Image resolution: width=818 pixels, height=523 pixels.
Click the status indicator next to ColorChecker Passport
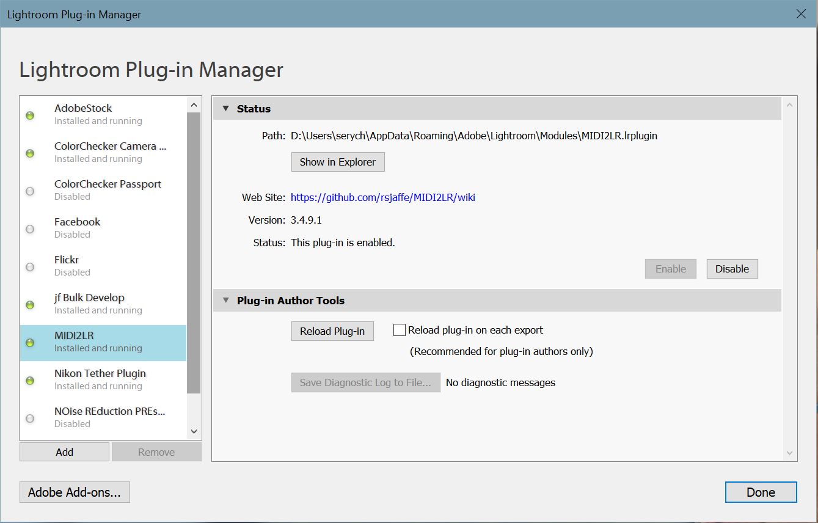click(30, 191)
